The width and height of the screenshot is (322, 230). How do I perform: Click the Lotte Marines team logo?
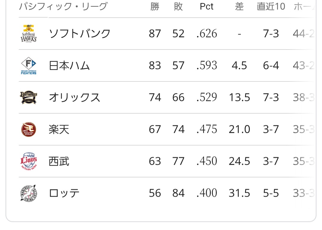tap(29, 193)
